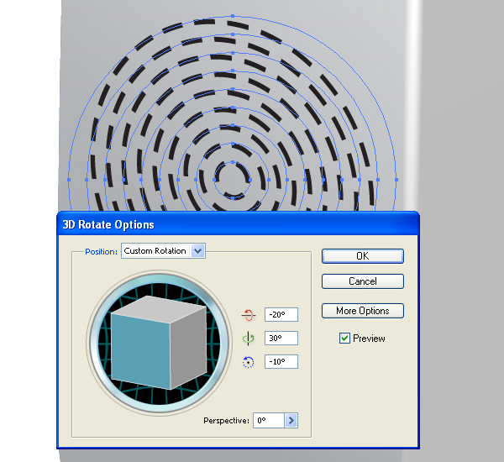Click the 3D Rotate Options title bar
The image size is (504, 462).
pyautogui.click(x=238, y=224)
